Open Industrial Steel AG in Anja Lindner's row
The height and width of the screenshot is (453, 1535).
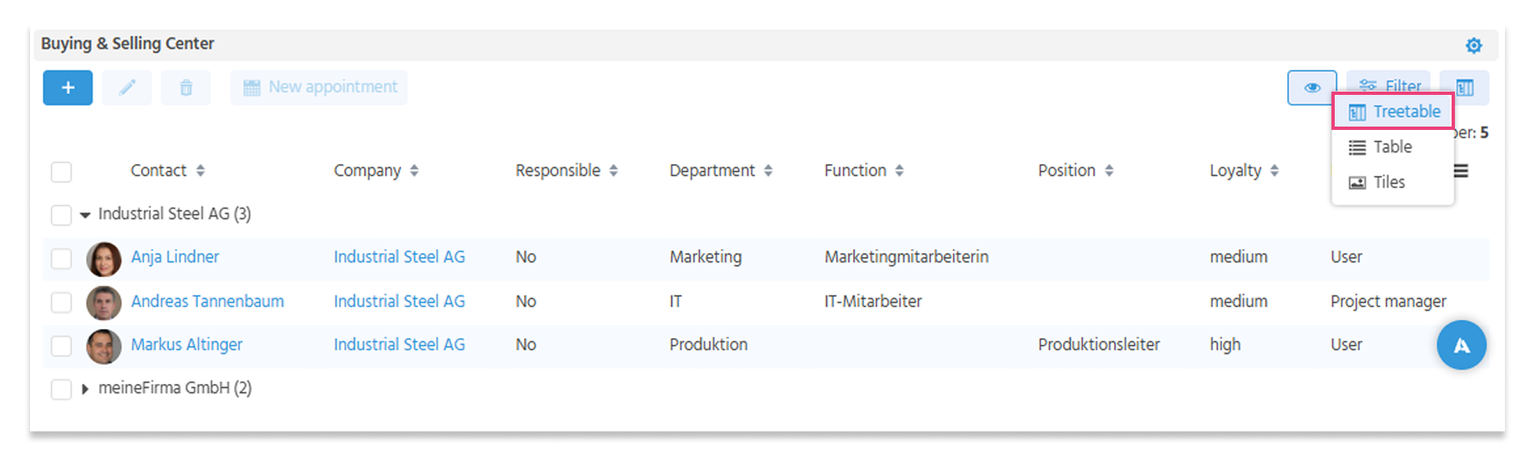(x=400, y=257)
